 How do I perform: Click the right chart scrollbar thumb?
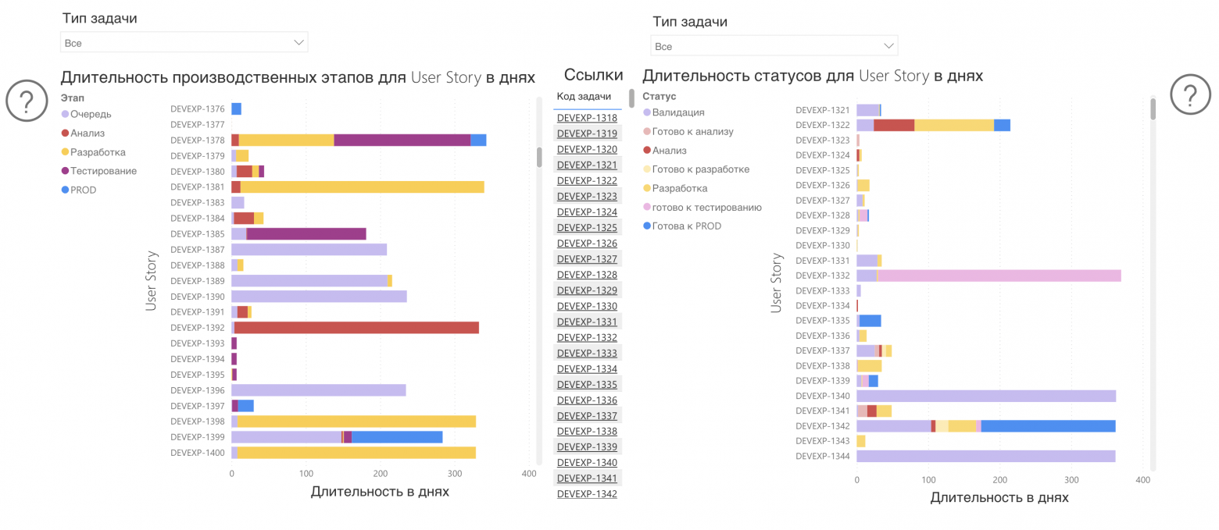tap(1153, 108)
